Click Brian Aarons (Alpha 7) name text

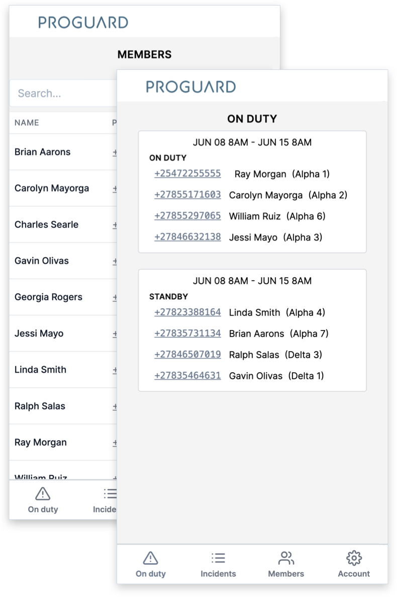(279, 334)
